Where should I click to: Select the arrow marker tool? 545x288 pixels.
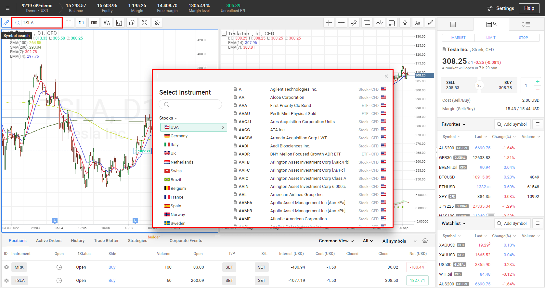pyautogui.click(x=405, y=23)
